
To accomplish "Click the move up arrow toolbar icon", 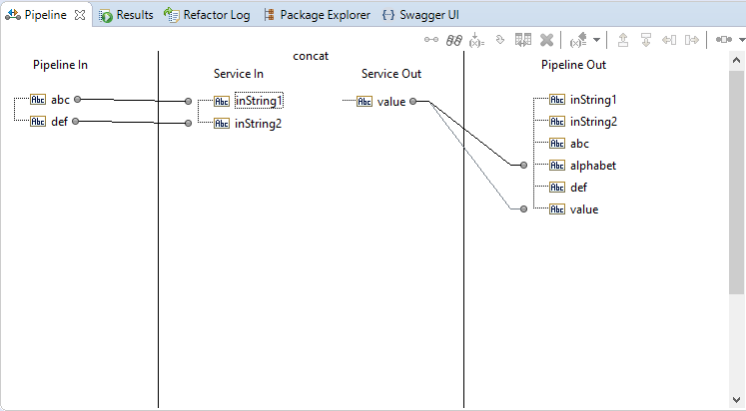I will point(623,40).
